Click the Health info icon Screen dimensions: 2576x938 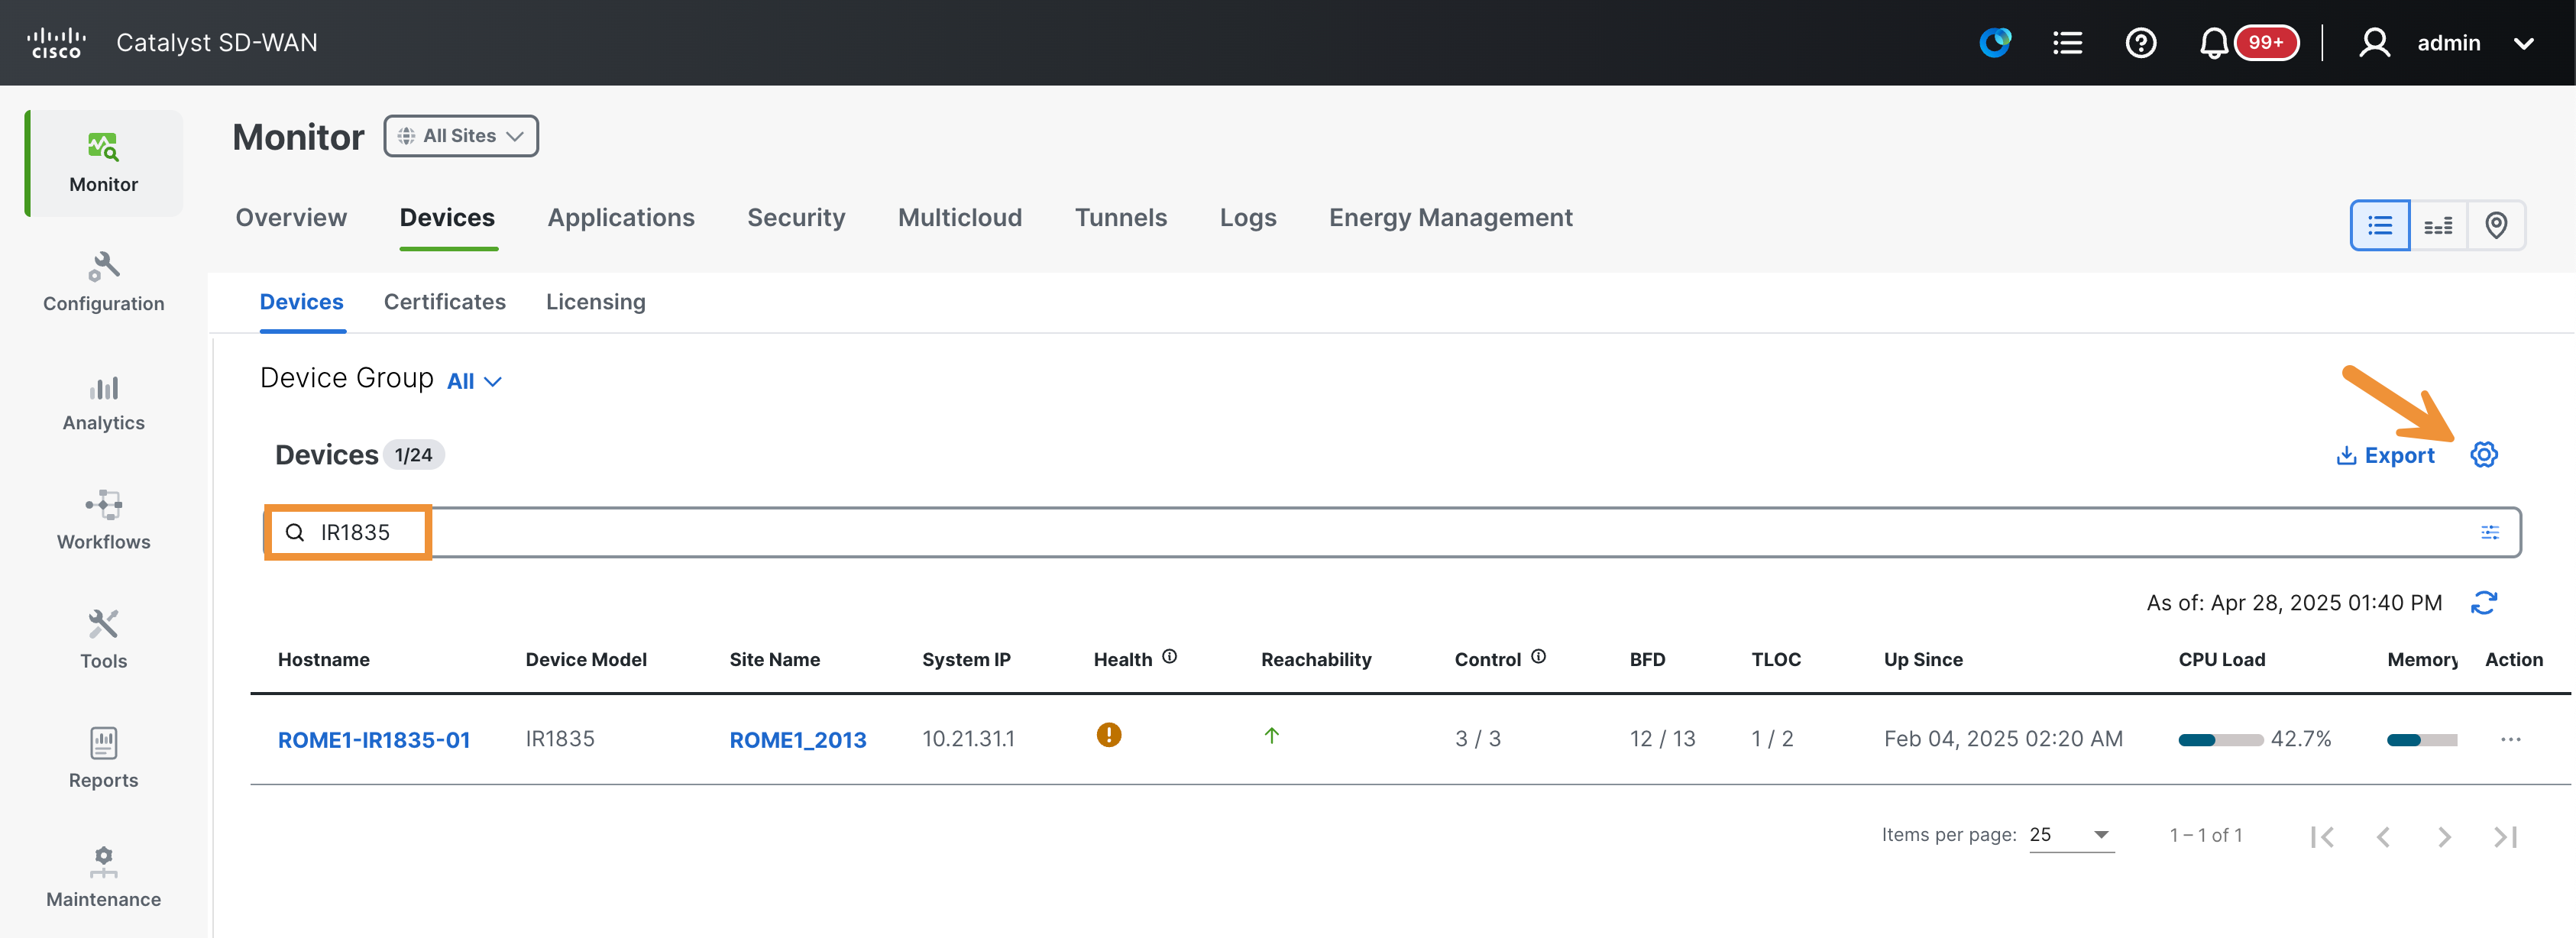tap(1169, 657)
